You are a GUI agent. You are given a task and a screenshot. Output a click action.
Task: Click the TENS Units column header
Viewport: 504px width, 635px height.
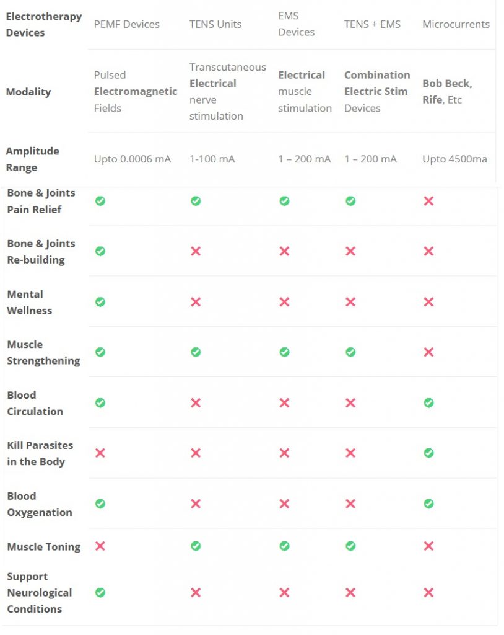click(x=215, y=24)
